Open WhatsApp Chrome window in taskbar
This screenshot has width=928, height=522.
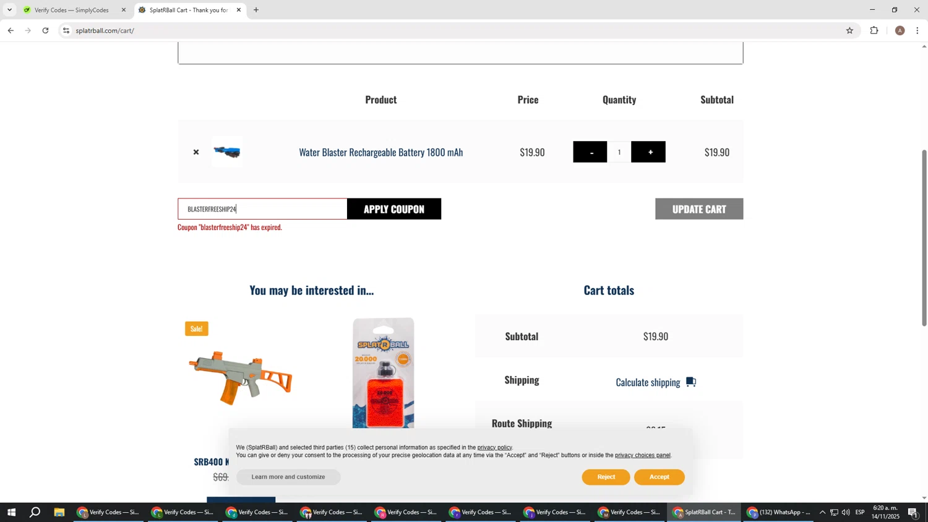tap(778, 512)
